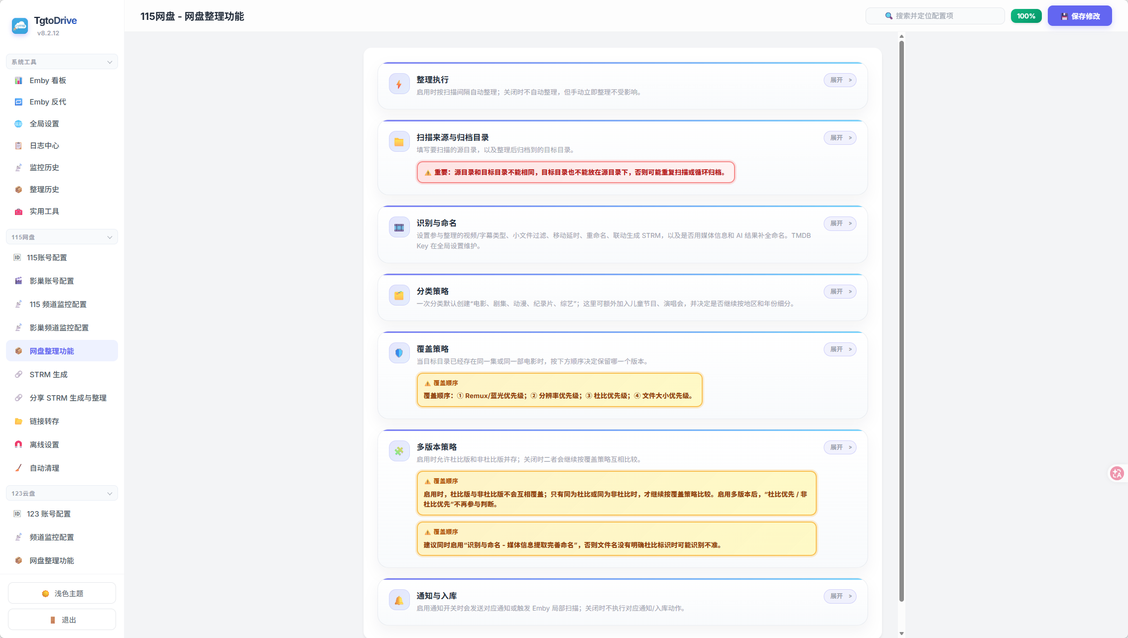The image size is (1128, 638).
Task: Click the folder icon of 扫描来源与归档目录 card
Action: (399, 142)
